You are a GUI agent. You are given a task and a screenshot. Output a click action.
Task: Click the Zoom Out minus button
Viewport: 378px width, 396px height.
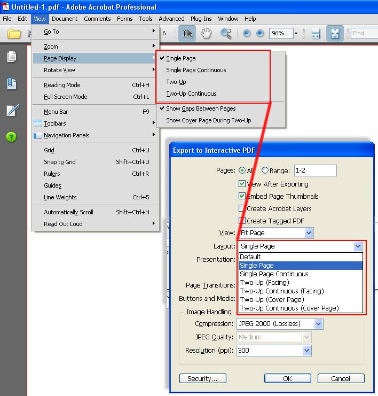(247, 33)
